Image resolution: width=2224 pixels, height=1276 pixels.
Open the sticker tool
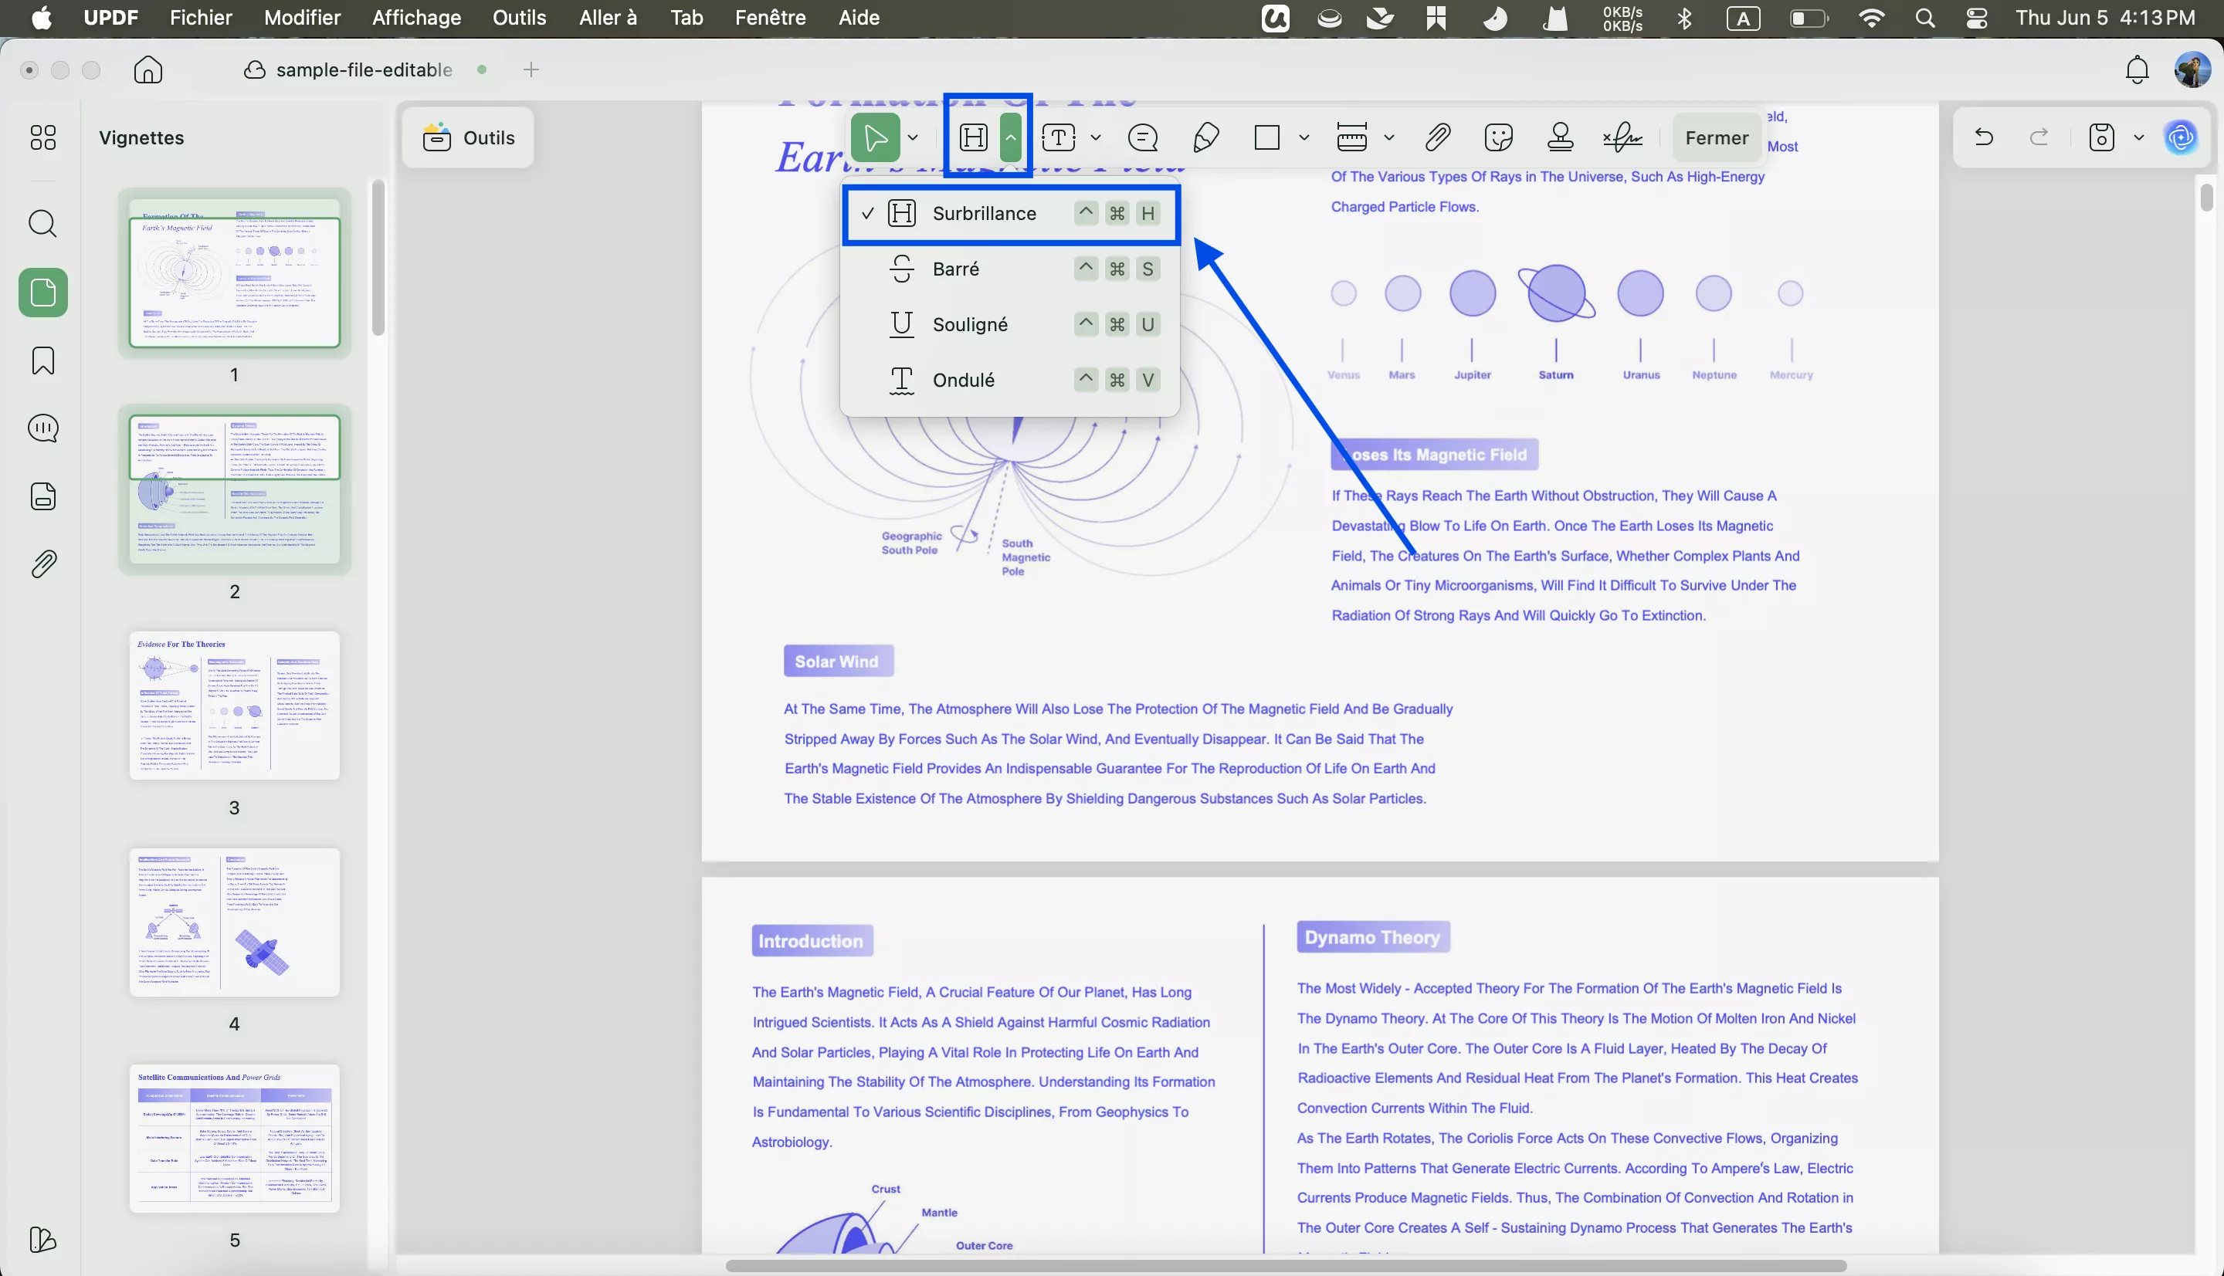1499,137
